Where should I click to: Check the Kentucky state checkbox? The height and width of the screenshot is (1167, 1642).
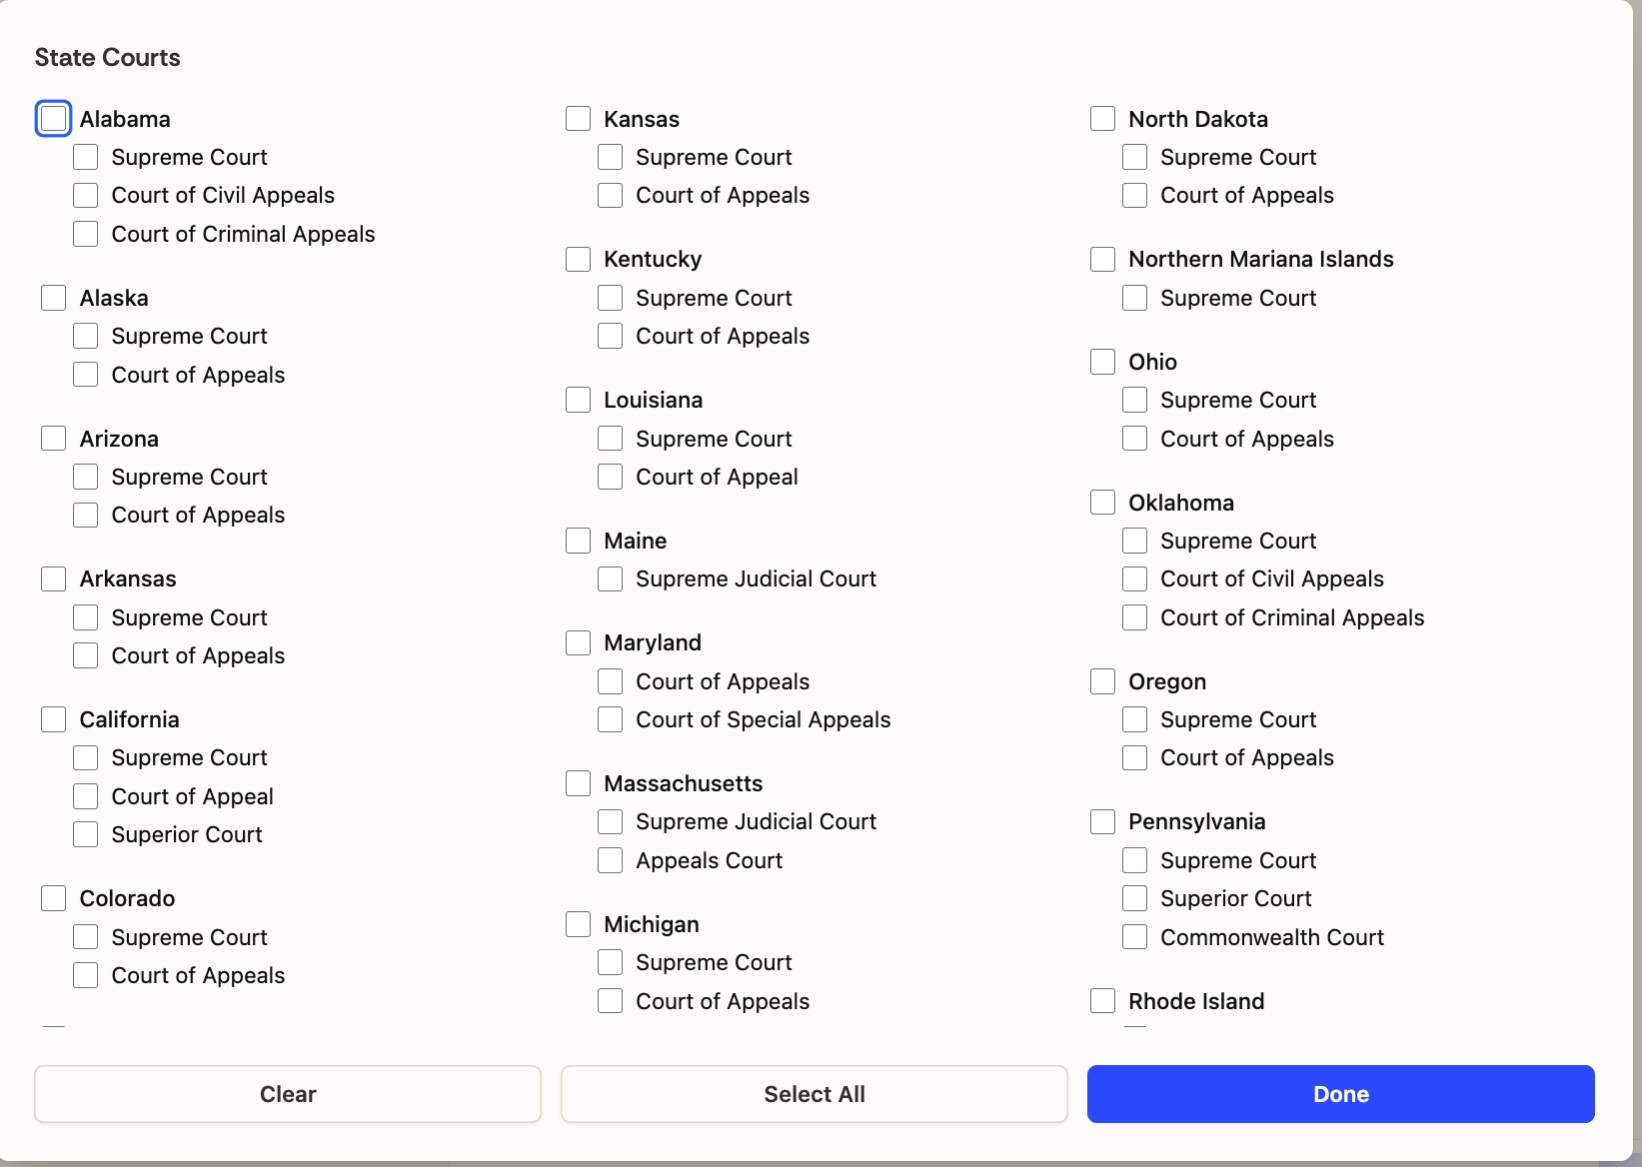[578, 259]
